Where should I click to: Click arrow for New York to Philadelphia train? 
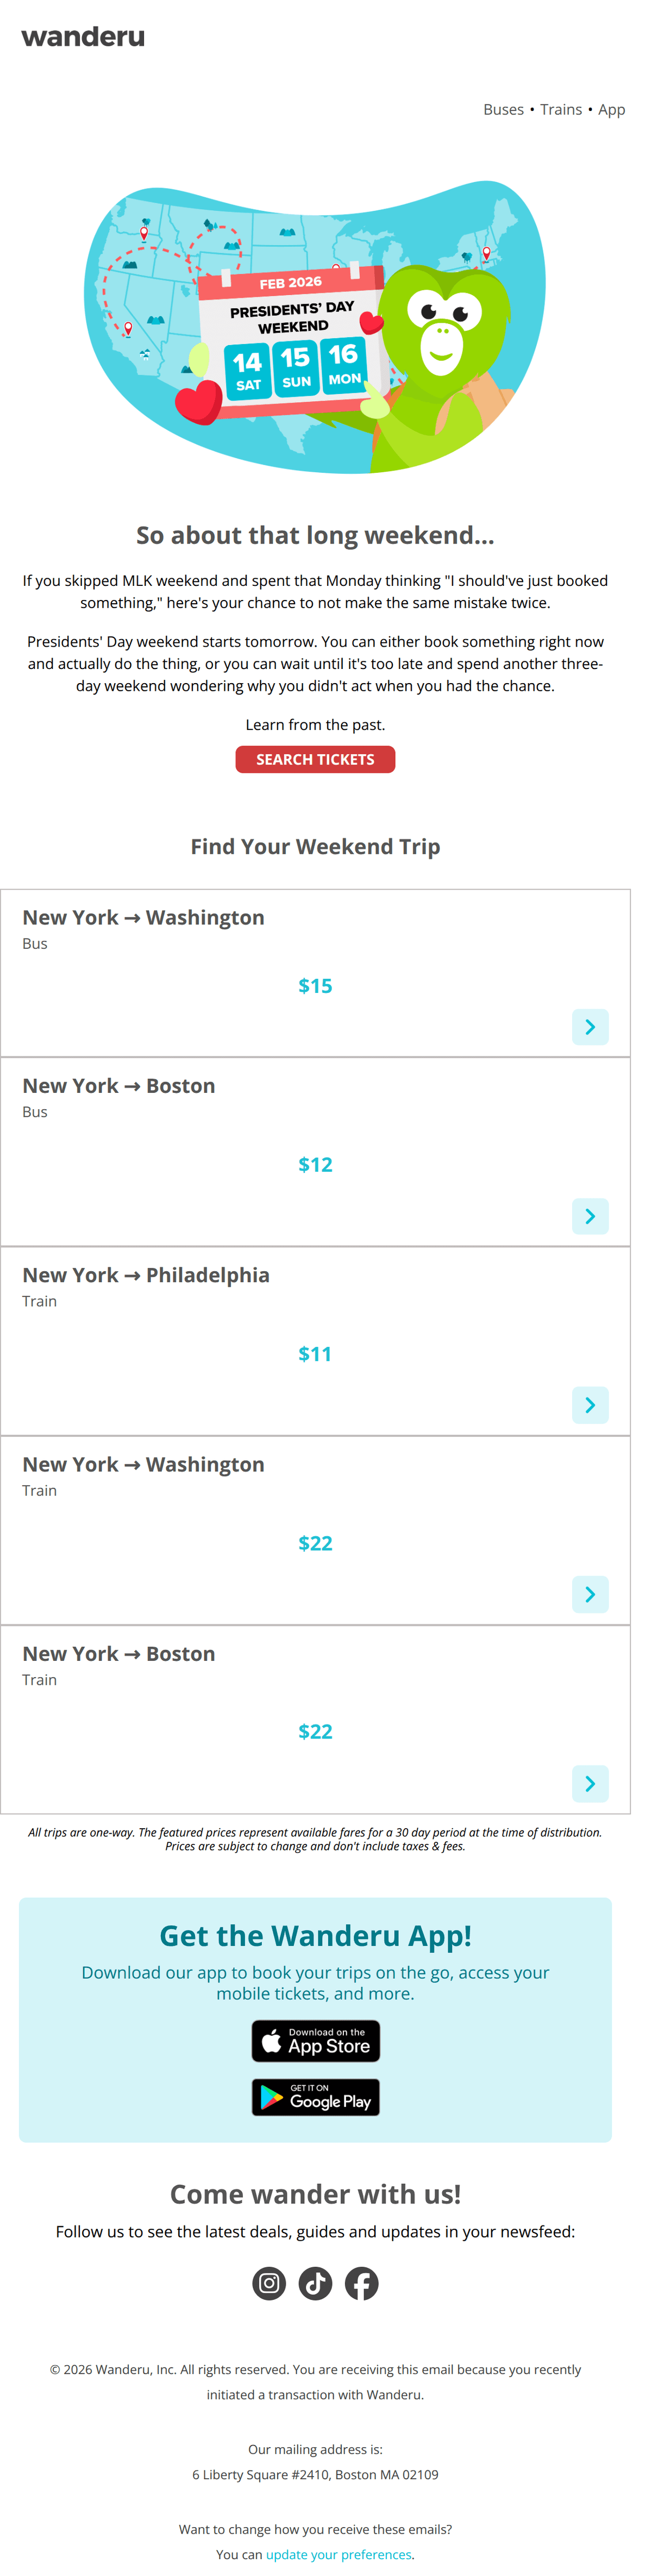[590, 1405]
